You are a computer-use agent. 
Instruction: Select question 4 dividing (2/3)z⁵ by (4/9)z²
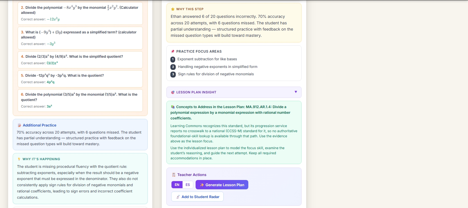point(80,60)
